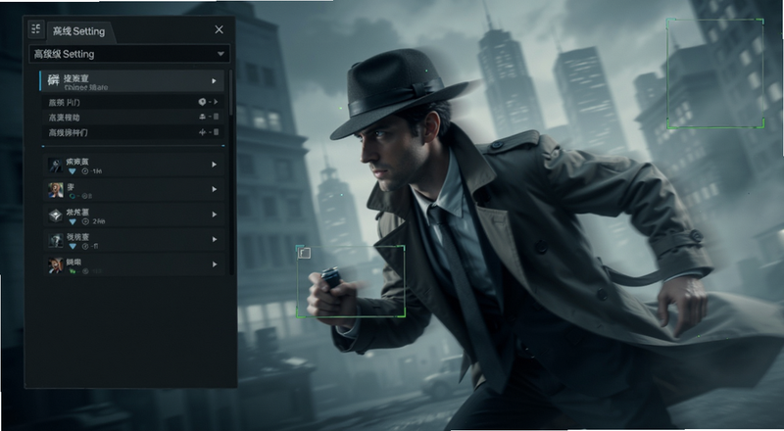The image size is (784, 431).
Task: Expand the cube row using its arrow
Action: coord(214,214)
